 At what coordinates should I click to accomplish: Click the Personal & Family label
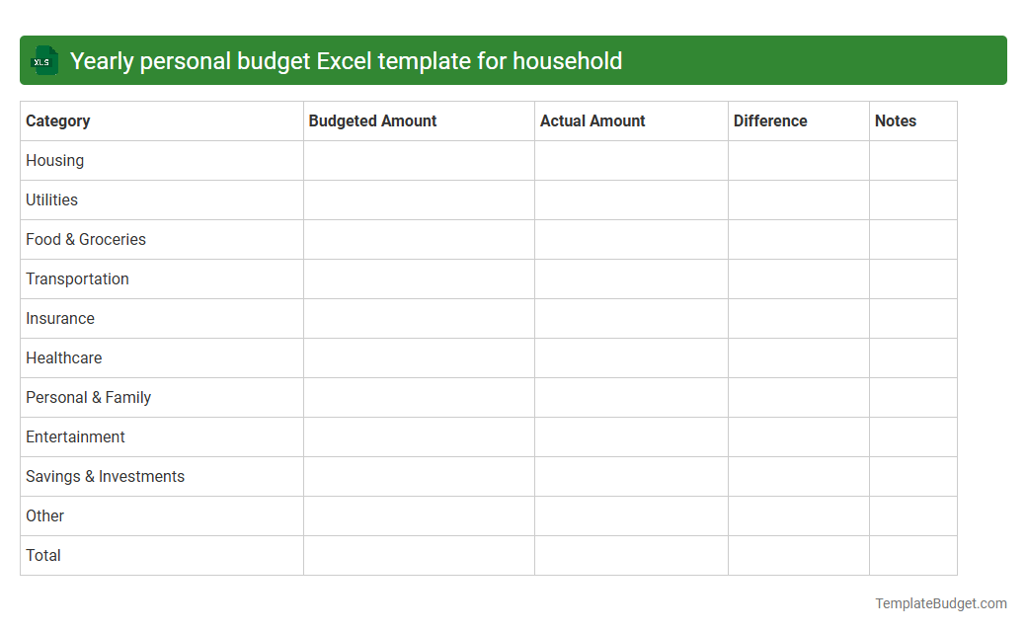coord(88,397)
